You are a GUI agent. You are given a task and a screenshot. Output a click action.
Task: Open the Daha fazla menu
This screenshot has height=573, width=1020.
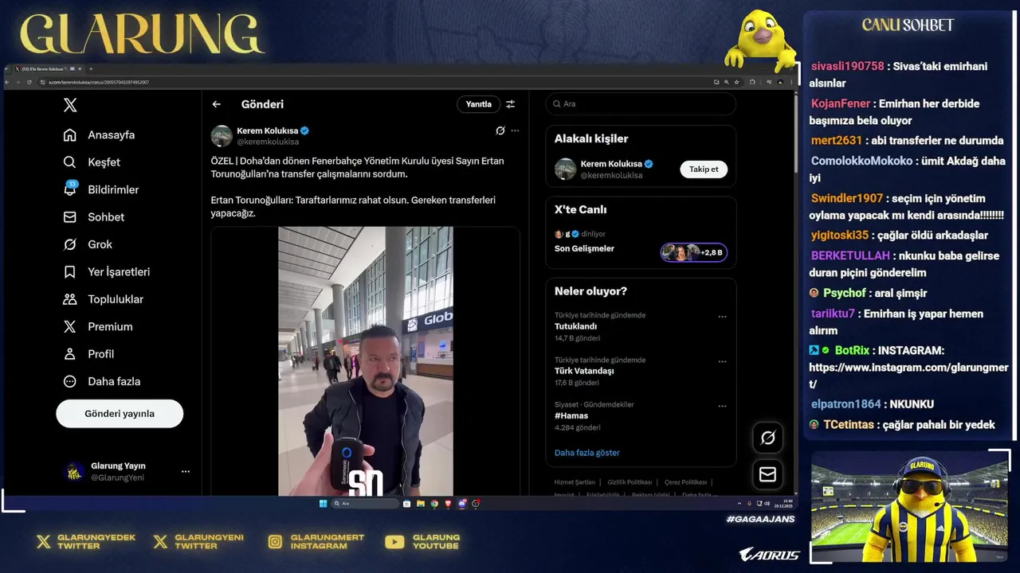[102, 381]
